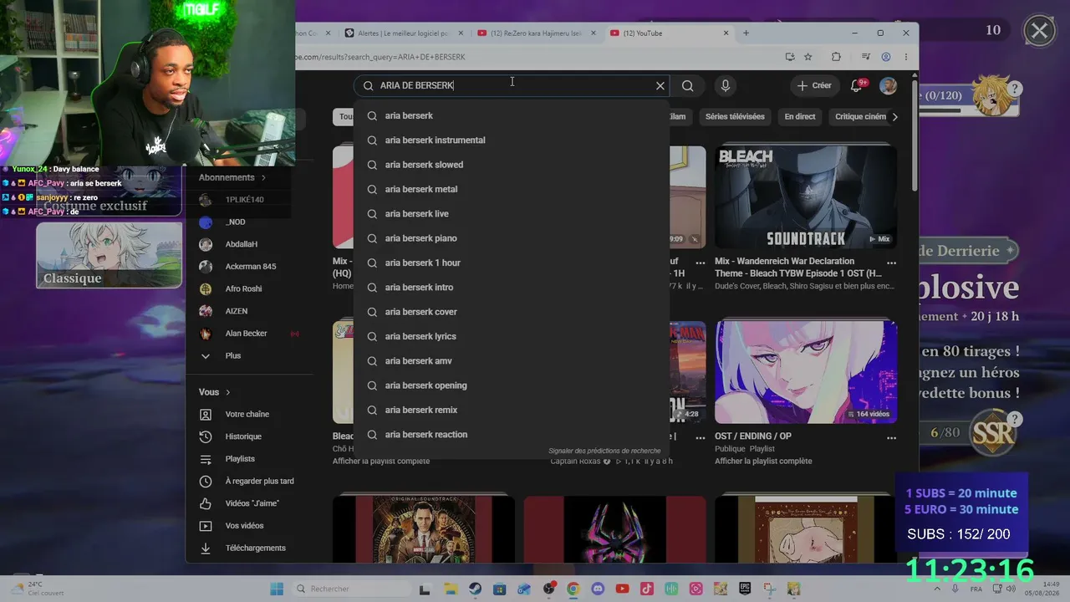Open Téléchargements in sidebar
The height and width of the screenshot is (602, 1070).
pos(255,548)
